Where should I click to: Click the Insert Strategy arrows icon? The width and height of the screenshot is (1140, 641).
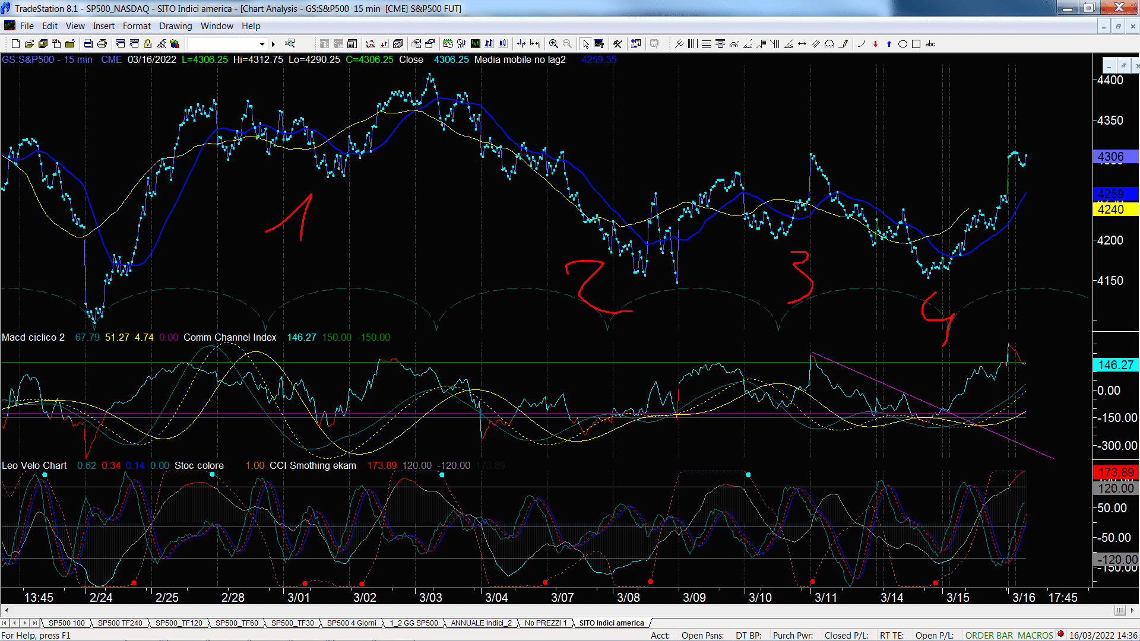pos(384,44)
